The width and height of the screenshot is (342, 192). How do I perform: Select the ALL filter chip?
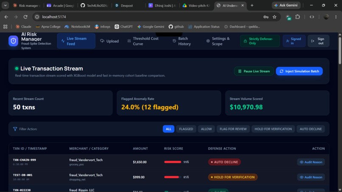click(168, 129)
